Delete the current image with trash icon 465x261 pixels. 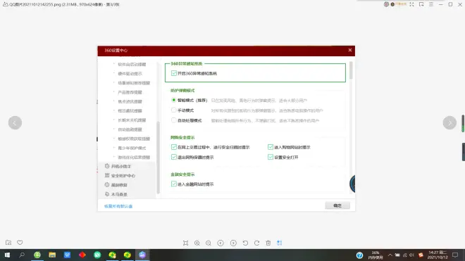pyautogui.click(x=268, y=243)
